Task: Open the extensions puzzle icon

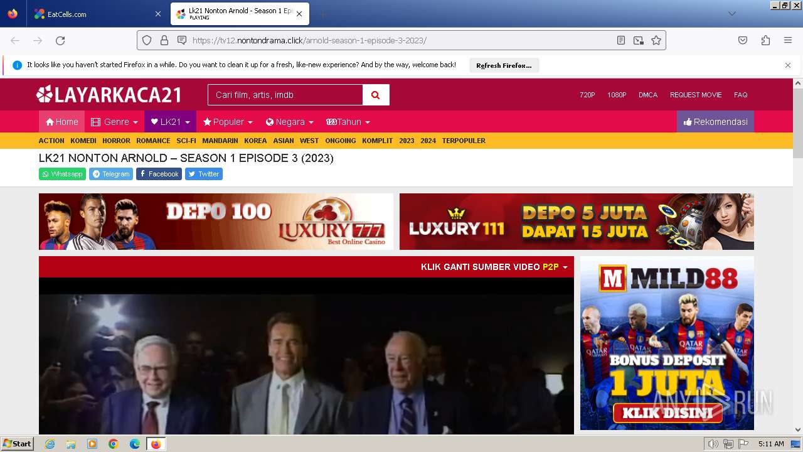Action: coord(765,40)
